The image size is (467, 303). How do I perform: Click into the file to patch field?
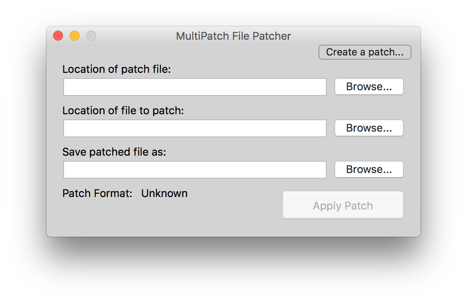[x=195, y=128]
